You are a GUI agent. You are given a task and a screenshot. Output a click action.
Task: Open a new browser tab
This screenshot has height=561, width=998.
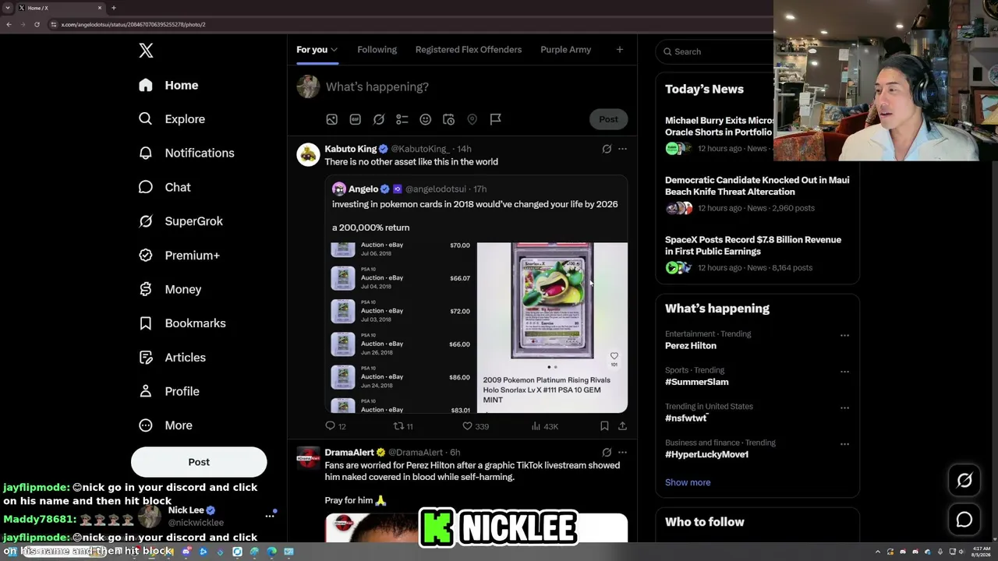(114, 8)
